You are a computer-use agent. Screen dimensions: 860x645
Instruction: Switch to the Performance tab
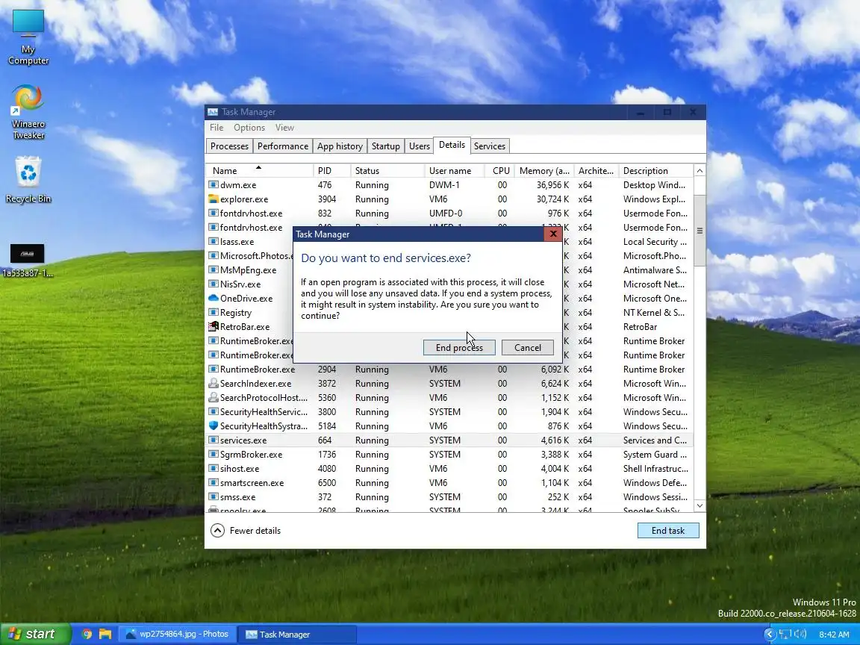click(283, 146)
